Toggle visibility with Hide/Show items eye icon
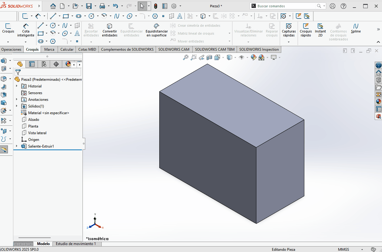This screenshot has width=382, height=252. click(242, 57)
